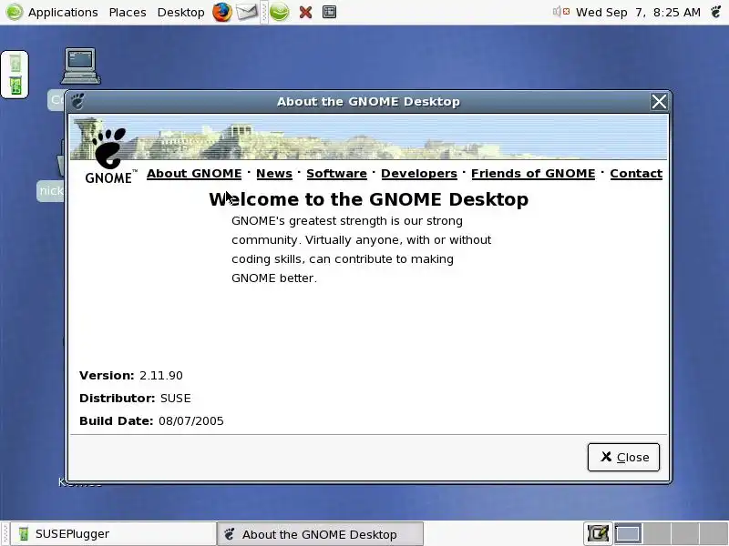The image size is (729, 546).
Task: Follow the Friends of GNOME link
Action: click(533, 173)
